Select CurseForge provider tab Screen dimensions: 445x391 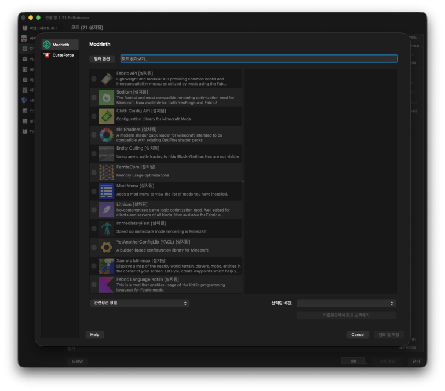[x=60, y=55]
